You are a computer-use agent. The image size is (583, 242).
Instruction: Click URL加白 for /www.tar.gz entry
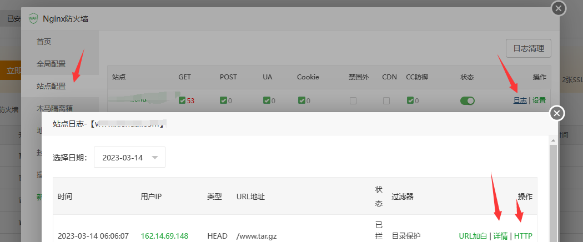coord(473,236)
